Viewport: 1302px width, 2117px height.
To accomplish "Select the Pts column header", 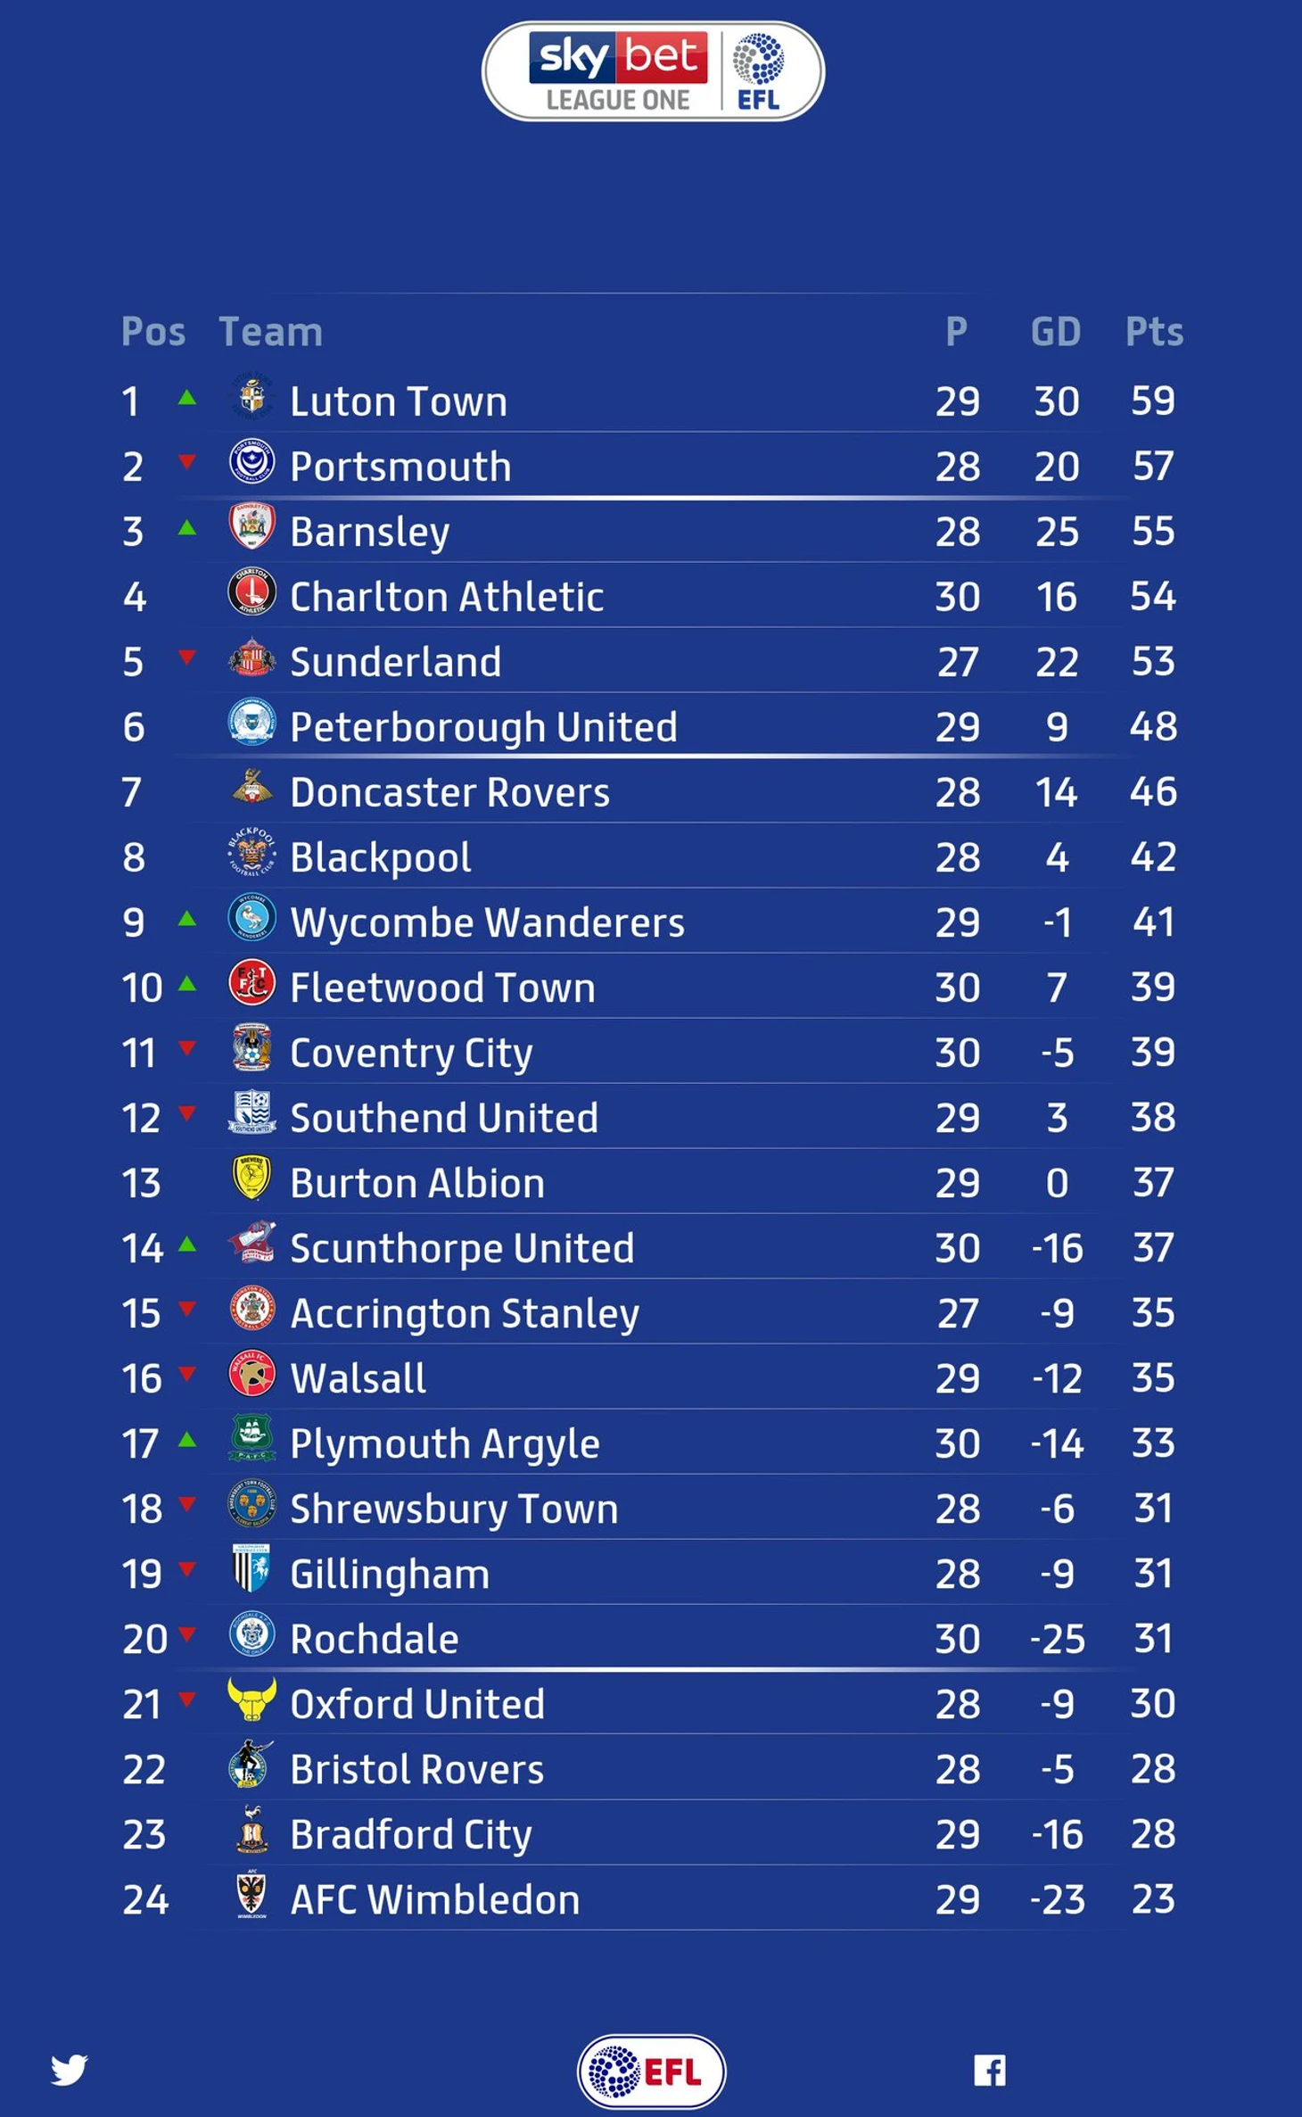I will (x=1154, y=331).
